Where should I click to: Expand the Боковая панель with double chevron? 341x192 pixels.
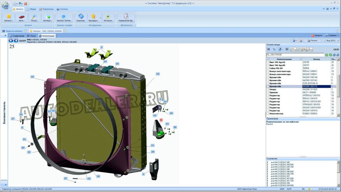(5, 35)
